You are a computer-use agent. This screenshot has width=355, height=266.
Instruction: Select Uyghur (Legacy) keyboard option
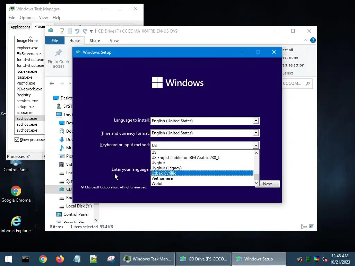point(202,168)
